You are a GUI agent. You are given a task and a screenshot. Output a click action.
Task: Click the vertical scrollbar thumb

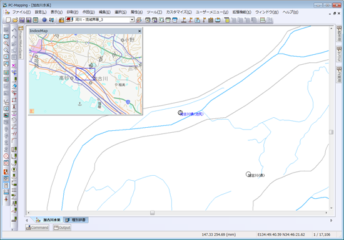pos(331,132)
